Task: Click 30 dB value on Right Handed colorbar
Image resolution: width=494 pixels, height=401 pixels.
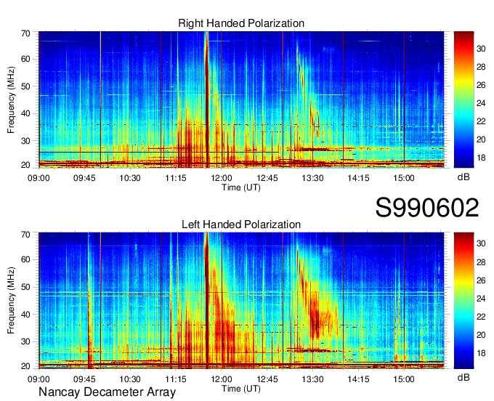Action: point(481,49)
